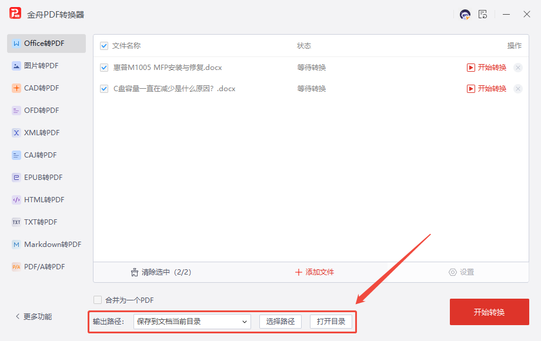Click the Markdown转PDF sidebar icon
The width and height of the screenshot is (541, 341).
click(16, 245)
